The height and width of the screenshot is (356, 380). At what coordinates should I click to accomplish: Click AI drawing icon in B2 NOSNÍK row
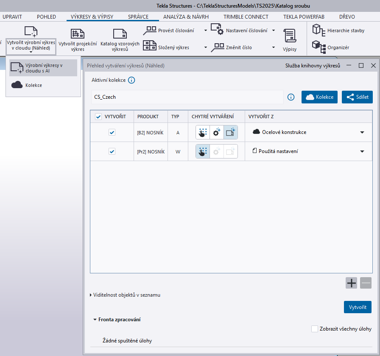coord(230,132)
